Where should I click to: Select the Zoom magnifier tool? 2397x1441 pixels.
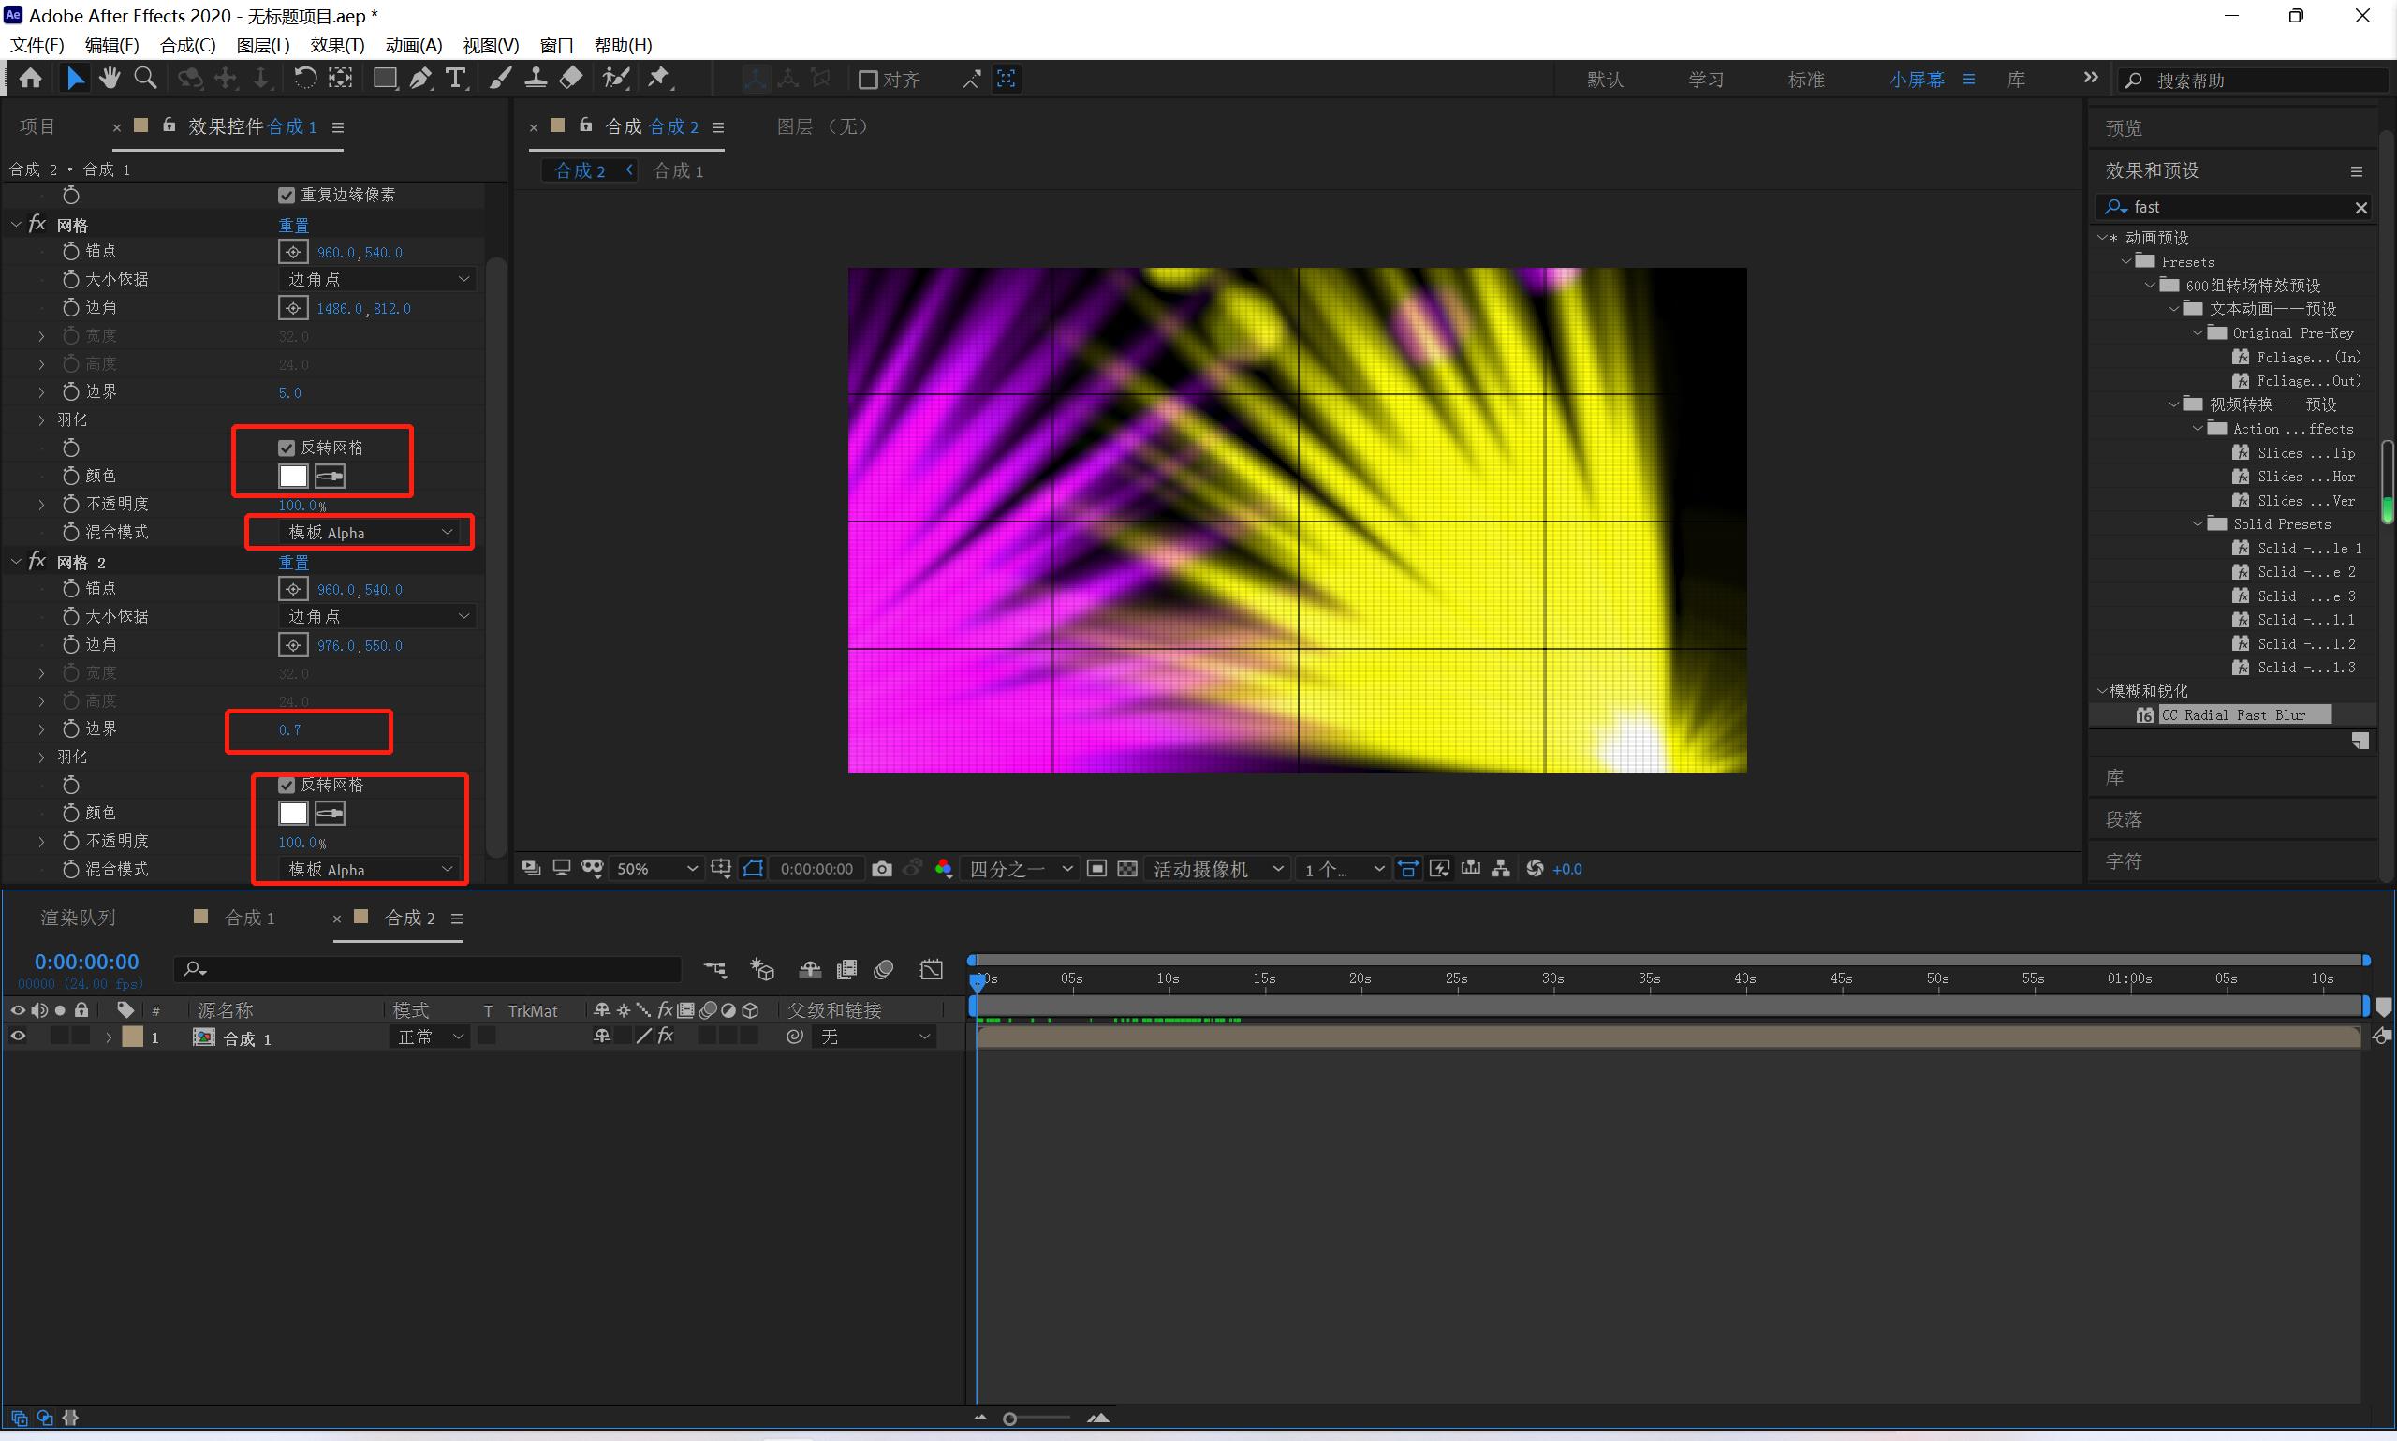146,79
